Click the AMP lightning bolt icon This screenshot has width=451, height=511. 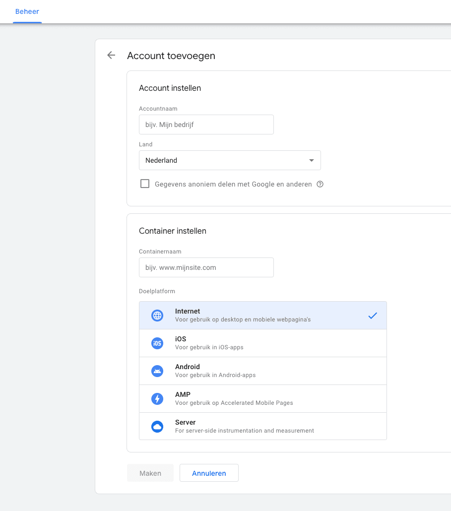coord(157,399)
